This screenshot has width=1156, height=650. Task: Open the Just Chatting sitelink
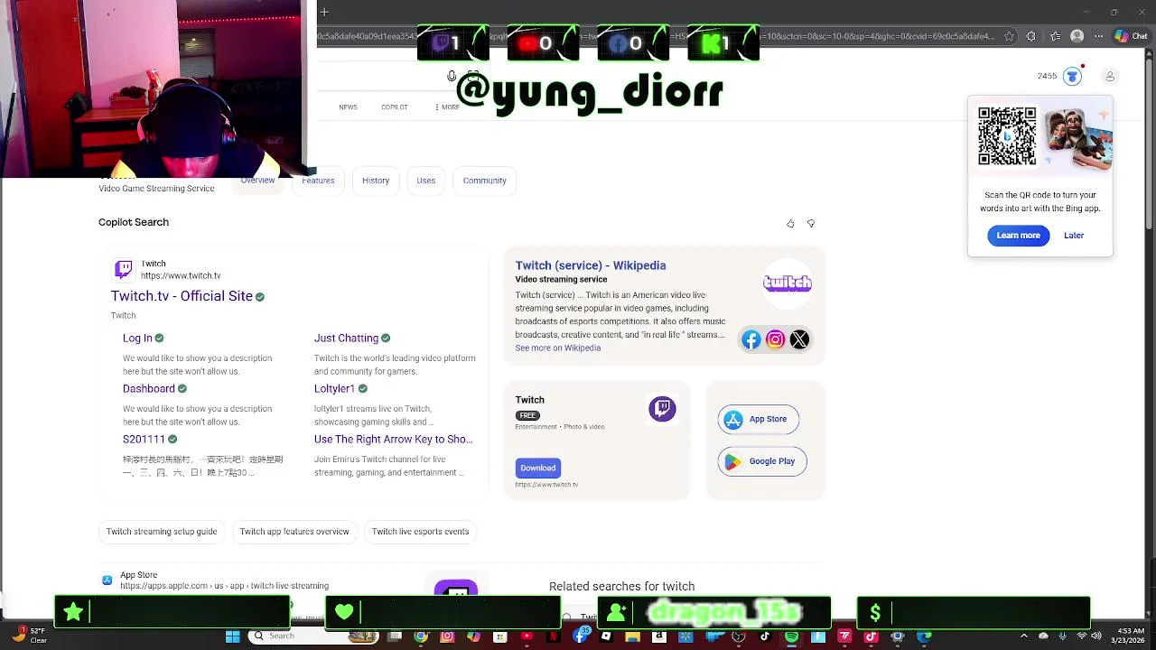[346, 338]
